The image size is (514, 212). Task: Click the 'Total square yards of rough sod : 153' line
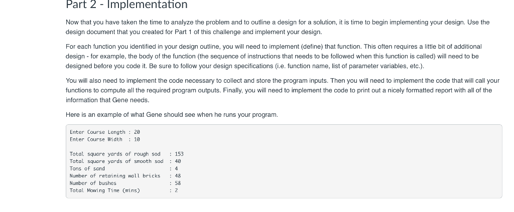coord(126,154)
